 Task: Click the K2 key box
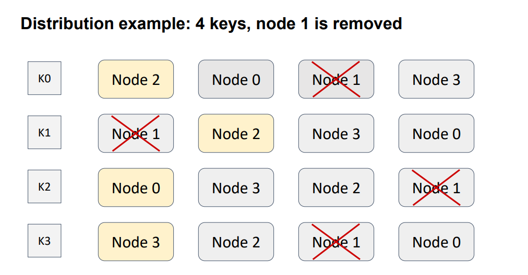point(44,187)
